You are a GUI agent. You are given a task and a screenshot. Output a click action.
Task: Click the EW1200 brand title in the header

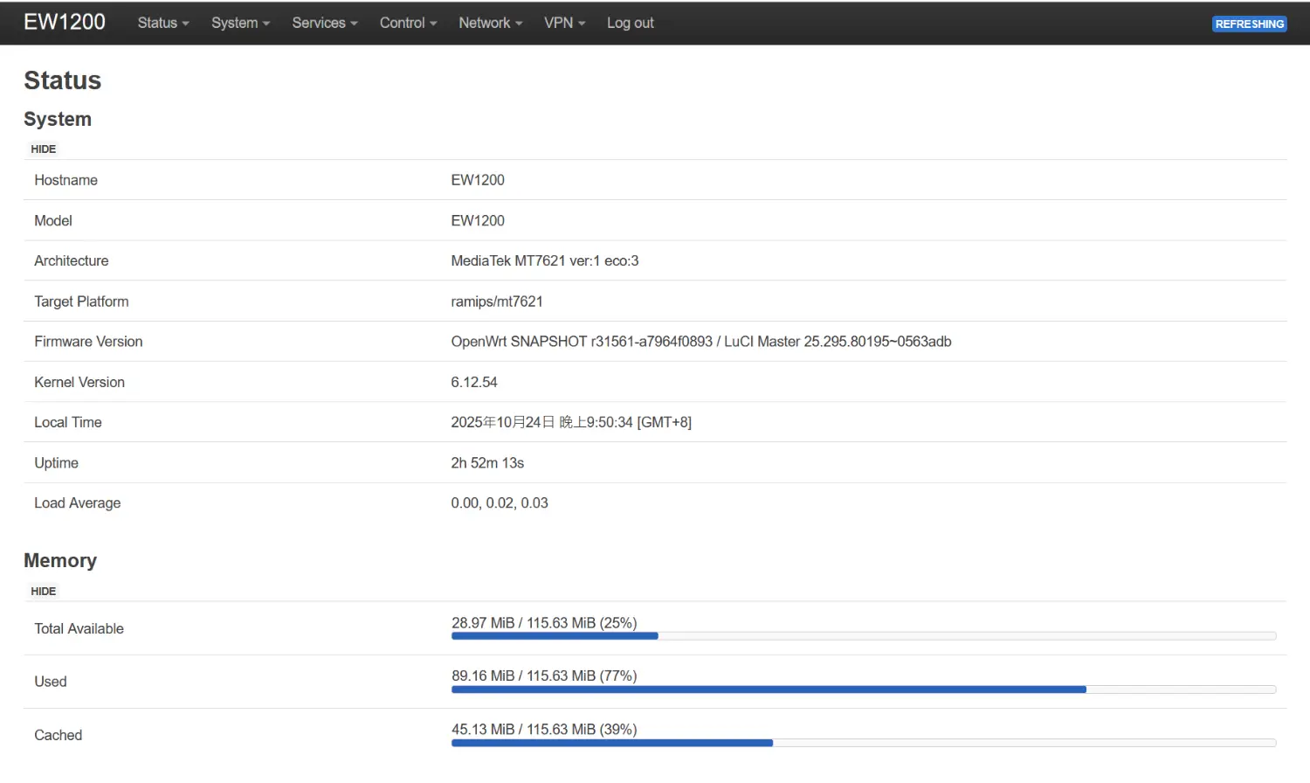point(65,23)
